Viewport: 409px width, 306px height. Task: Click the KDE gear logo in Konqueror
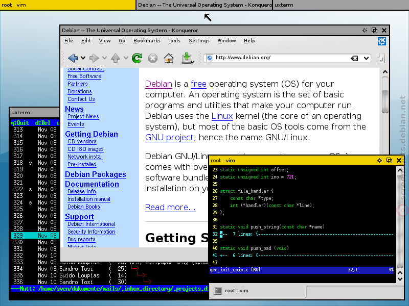coord(382,41)
